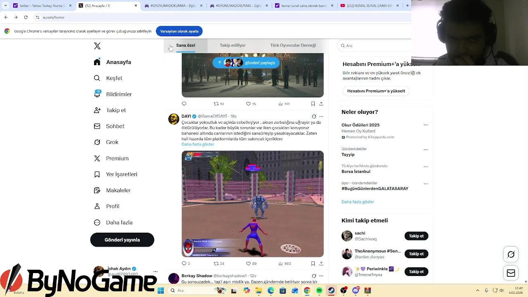Open Makaleler articles
The image size is (528, 297).
(112, 190)
